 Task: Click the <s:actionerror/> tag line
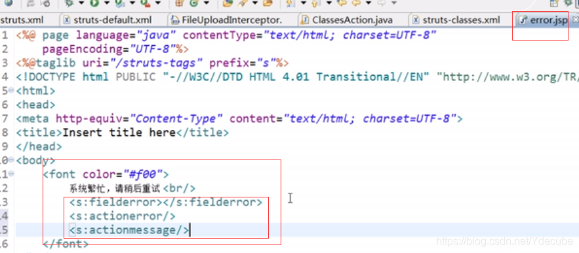[x=122, y=216]
